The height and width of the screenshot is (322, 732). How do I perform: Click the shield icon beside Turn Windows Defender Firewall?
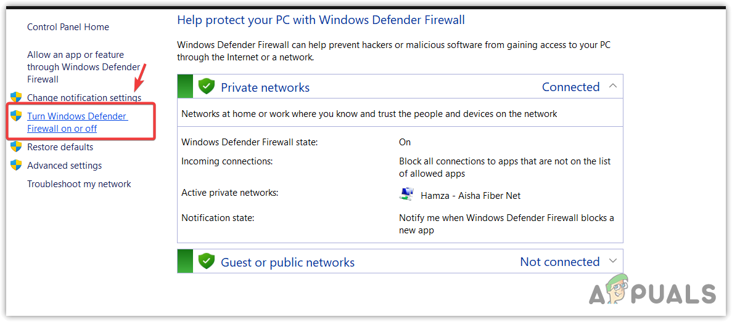click(16, 116)
